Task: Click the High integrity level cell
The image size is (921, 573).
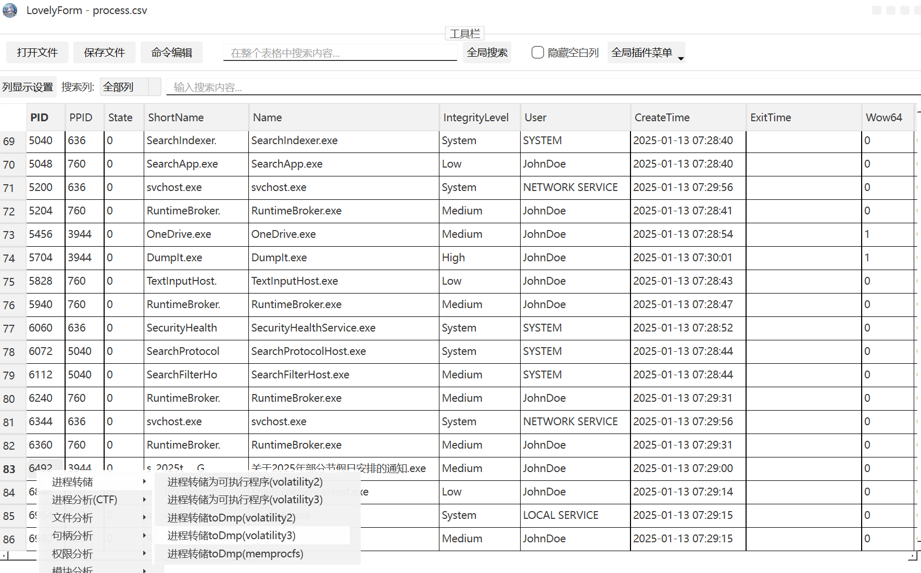Action: coord(480,258)
